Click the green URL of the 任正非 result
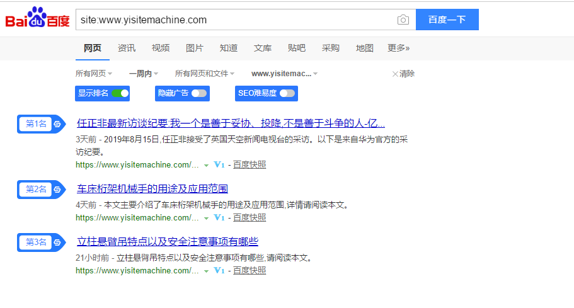574x308 pixels. pos(137,165)
